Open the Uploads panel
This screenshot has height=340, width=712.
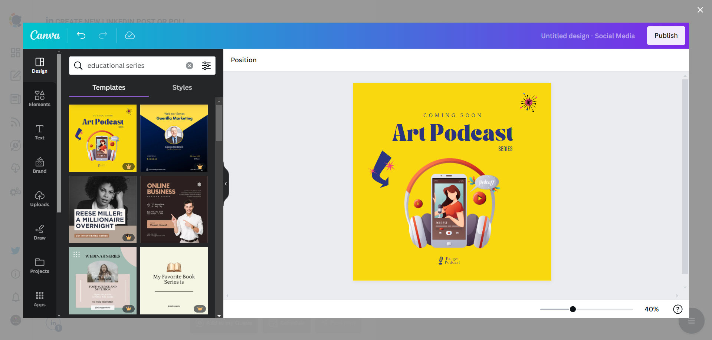pyautogui.click(x=39, y=199)
